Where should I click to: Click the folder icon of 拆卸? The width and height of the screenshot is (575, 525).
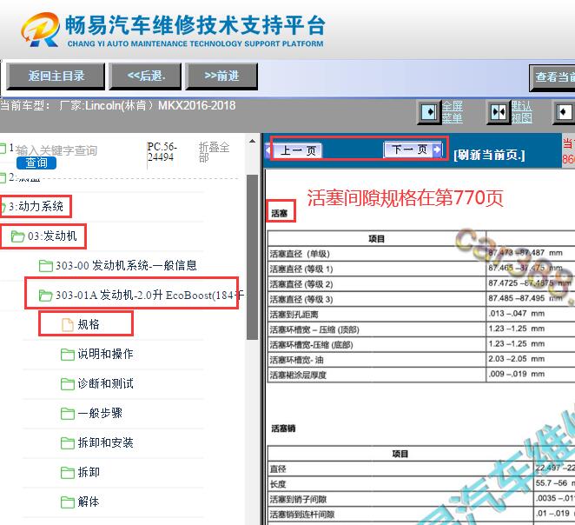click(68, 473)
